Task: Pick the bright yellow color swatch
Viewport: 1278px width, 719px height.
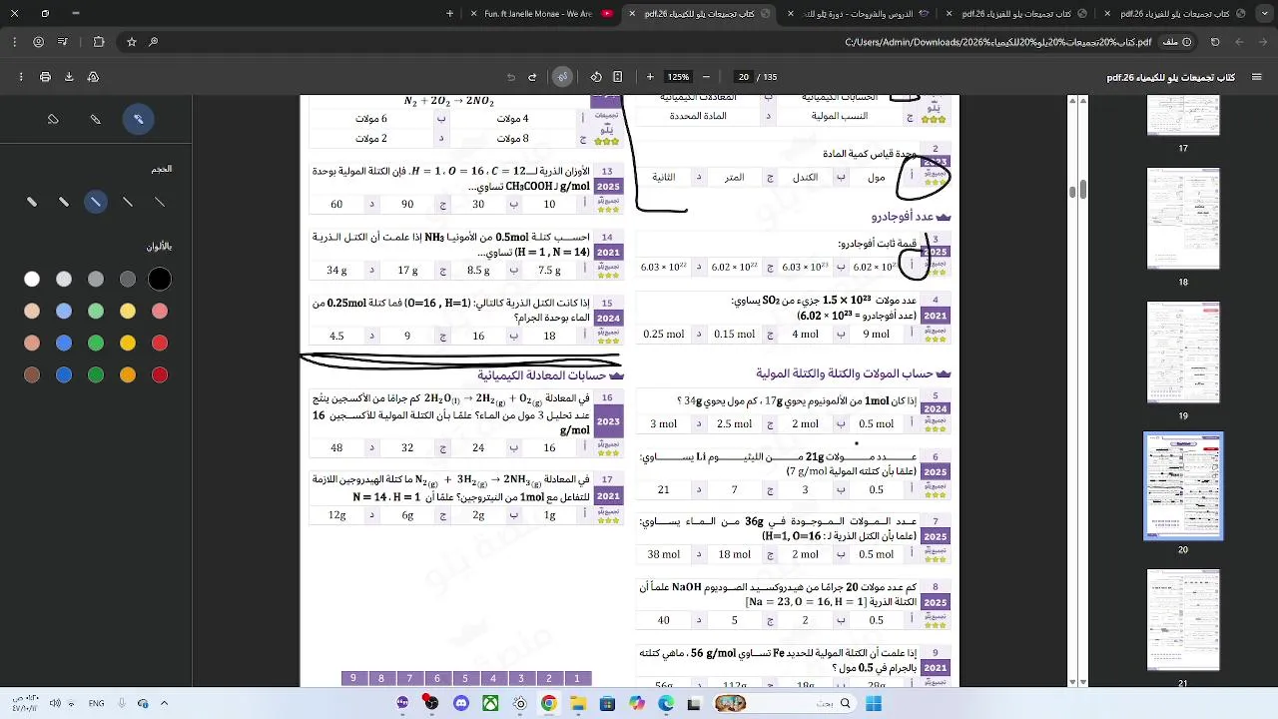Action: click(x=128, y=344)
